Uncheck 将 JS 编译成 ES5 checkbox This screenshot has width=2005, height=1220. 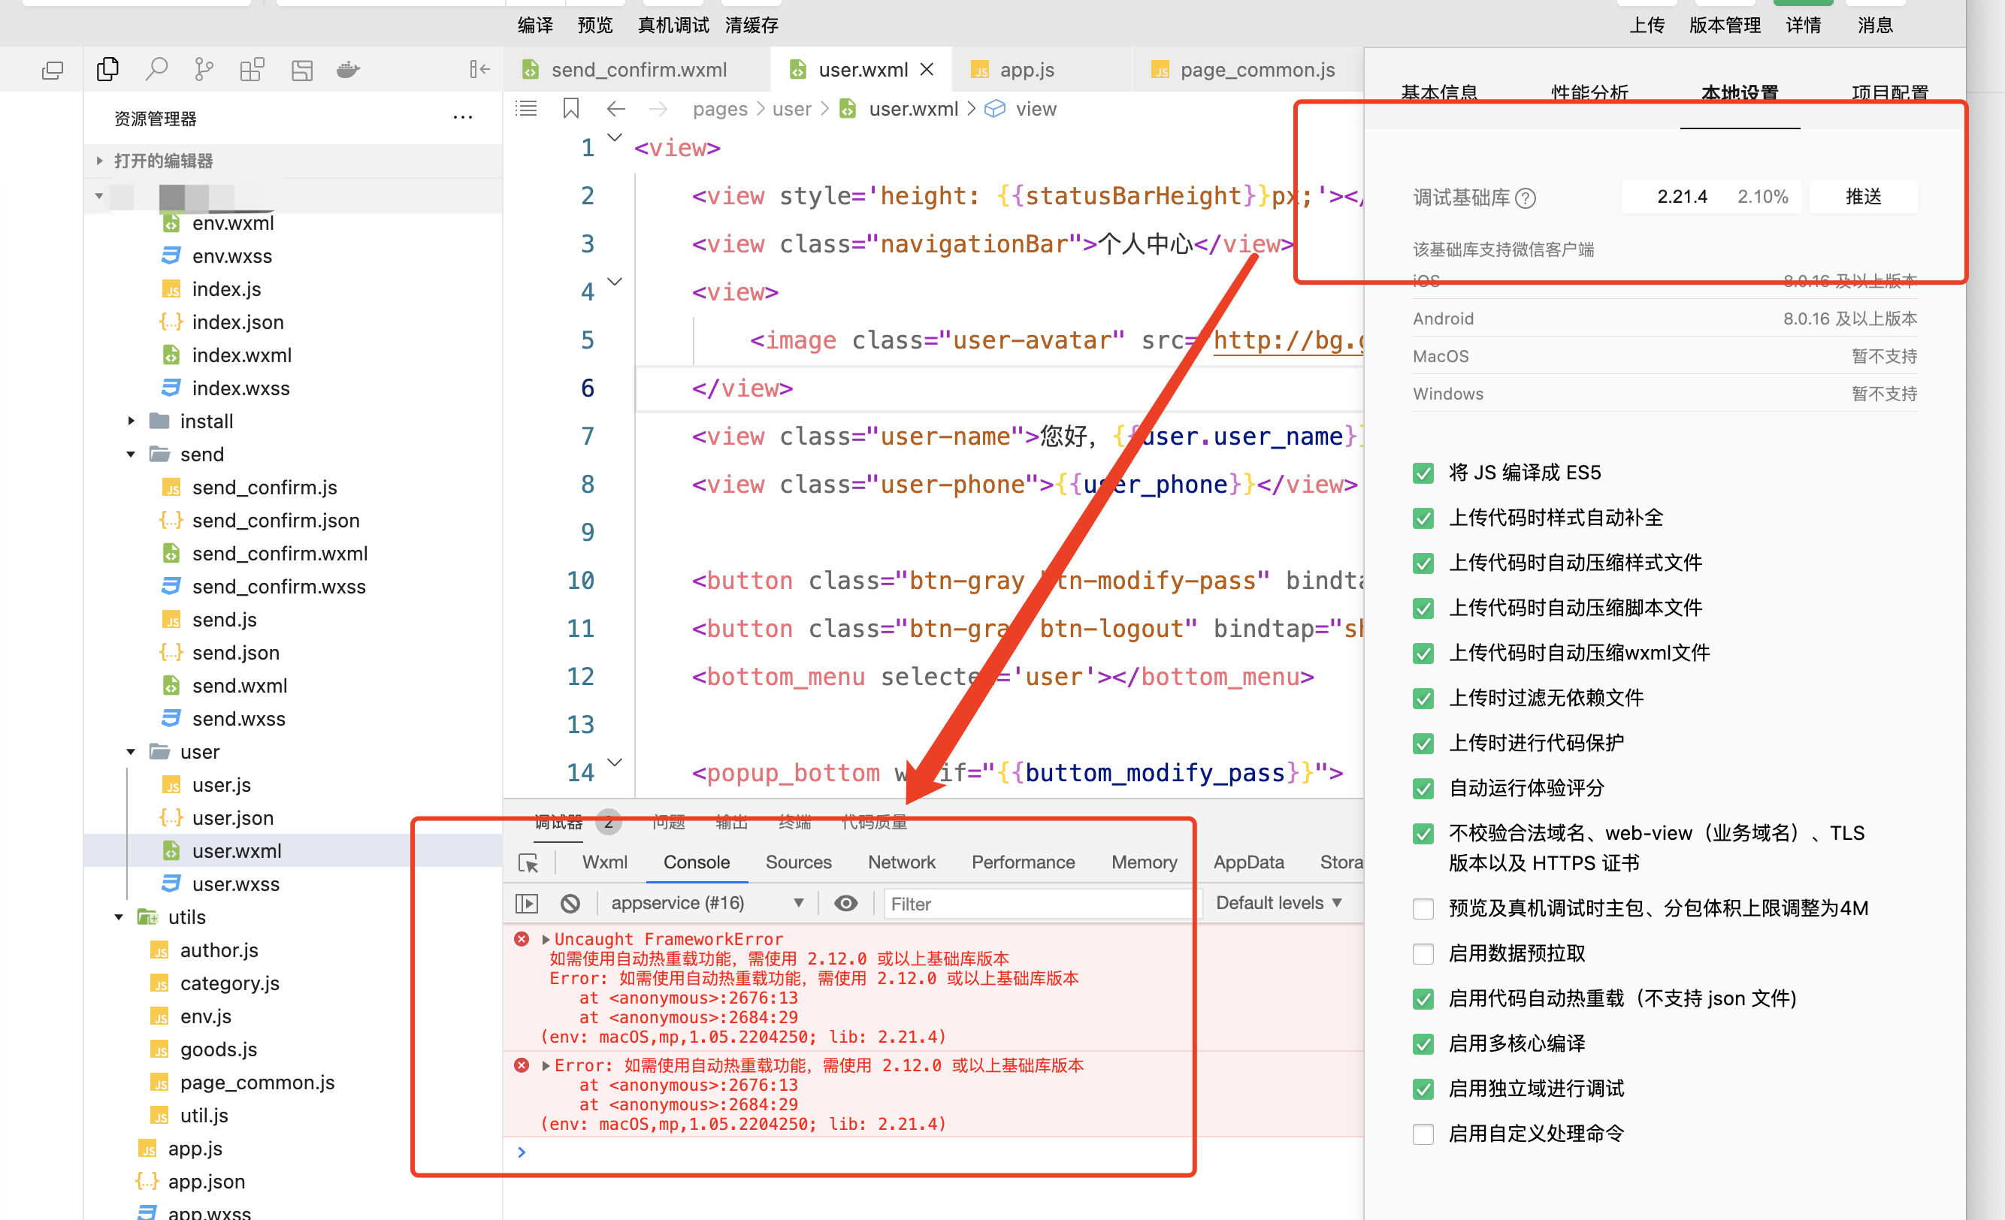1423,473
